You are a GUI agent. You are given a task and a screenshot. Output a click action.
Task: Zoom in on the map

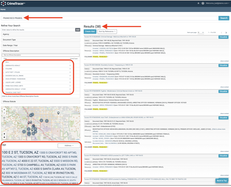point(4,109)
